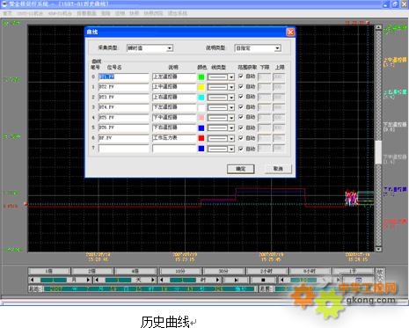This screenshot has height=328, width=409.
Task: Click the right arrow beside the 天 field
Action: (x=153, y=280)
